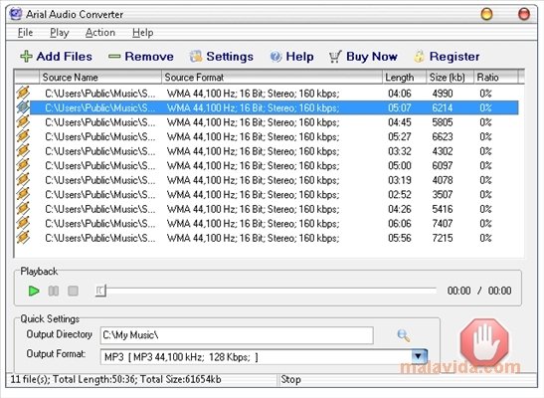Click the file icon of the 04:06 row
This screenshot has height=398, width=544.
(x=23, y=93)
